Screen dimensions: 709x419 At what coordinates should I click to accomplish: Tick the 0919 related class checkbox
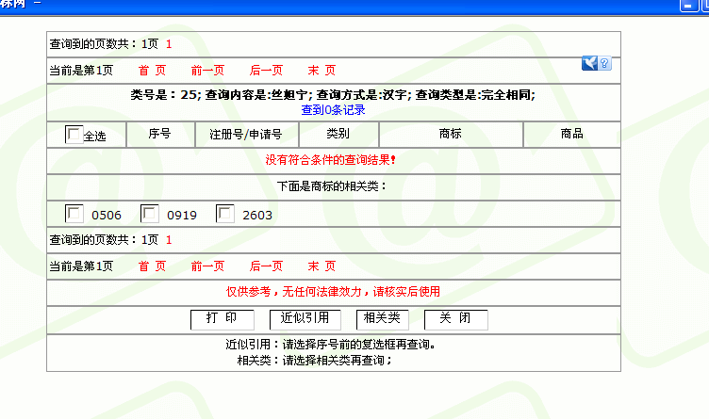click(x=149, y=214)
